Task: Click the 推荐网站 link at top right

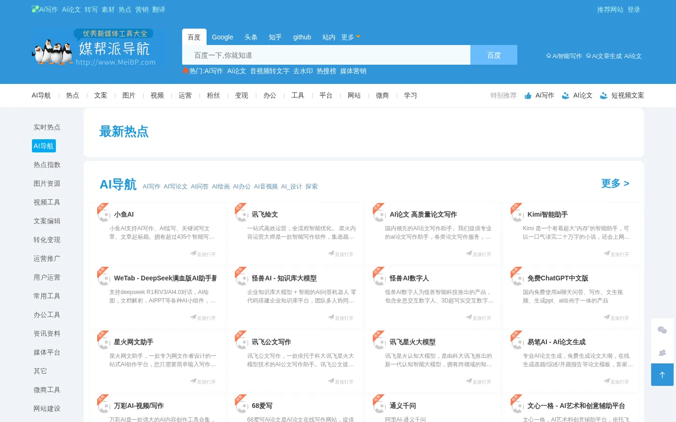Action: (x=610, y=9)
